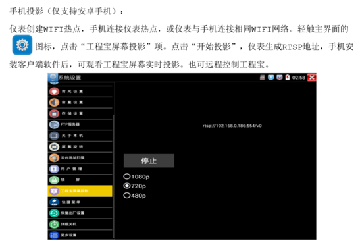Viewport: 360px width, 245px height.
Task: Select the 休眠关机 label
Action: [x=68, y=224]
